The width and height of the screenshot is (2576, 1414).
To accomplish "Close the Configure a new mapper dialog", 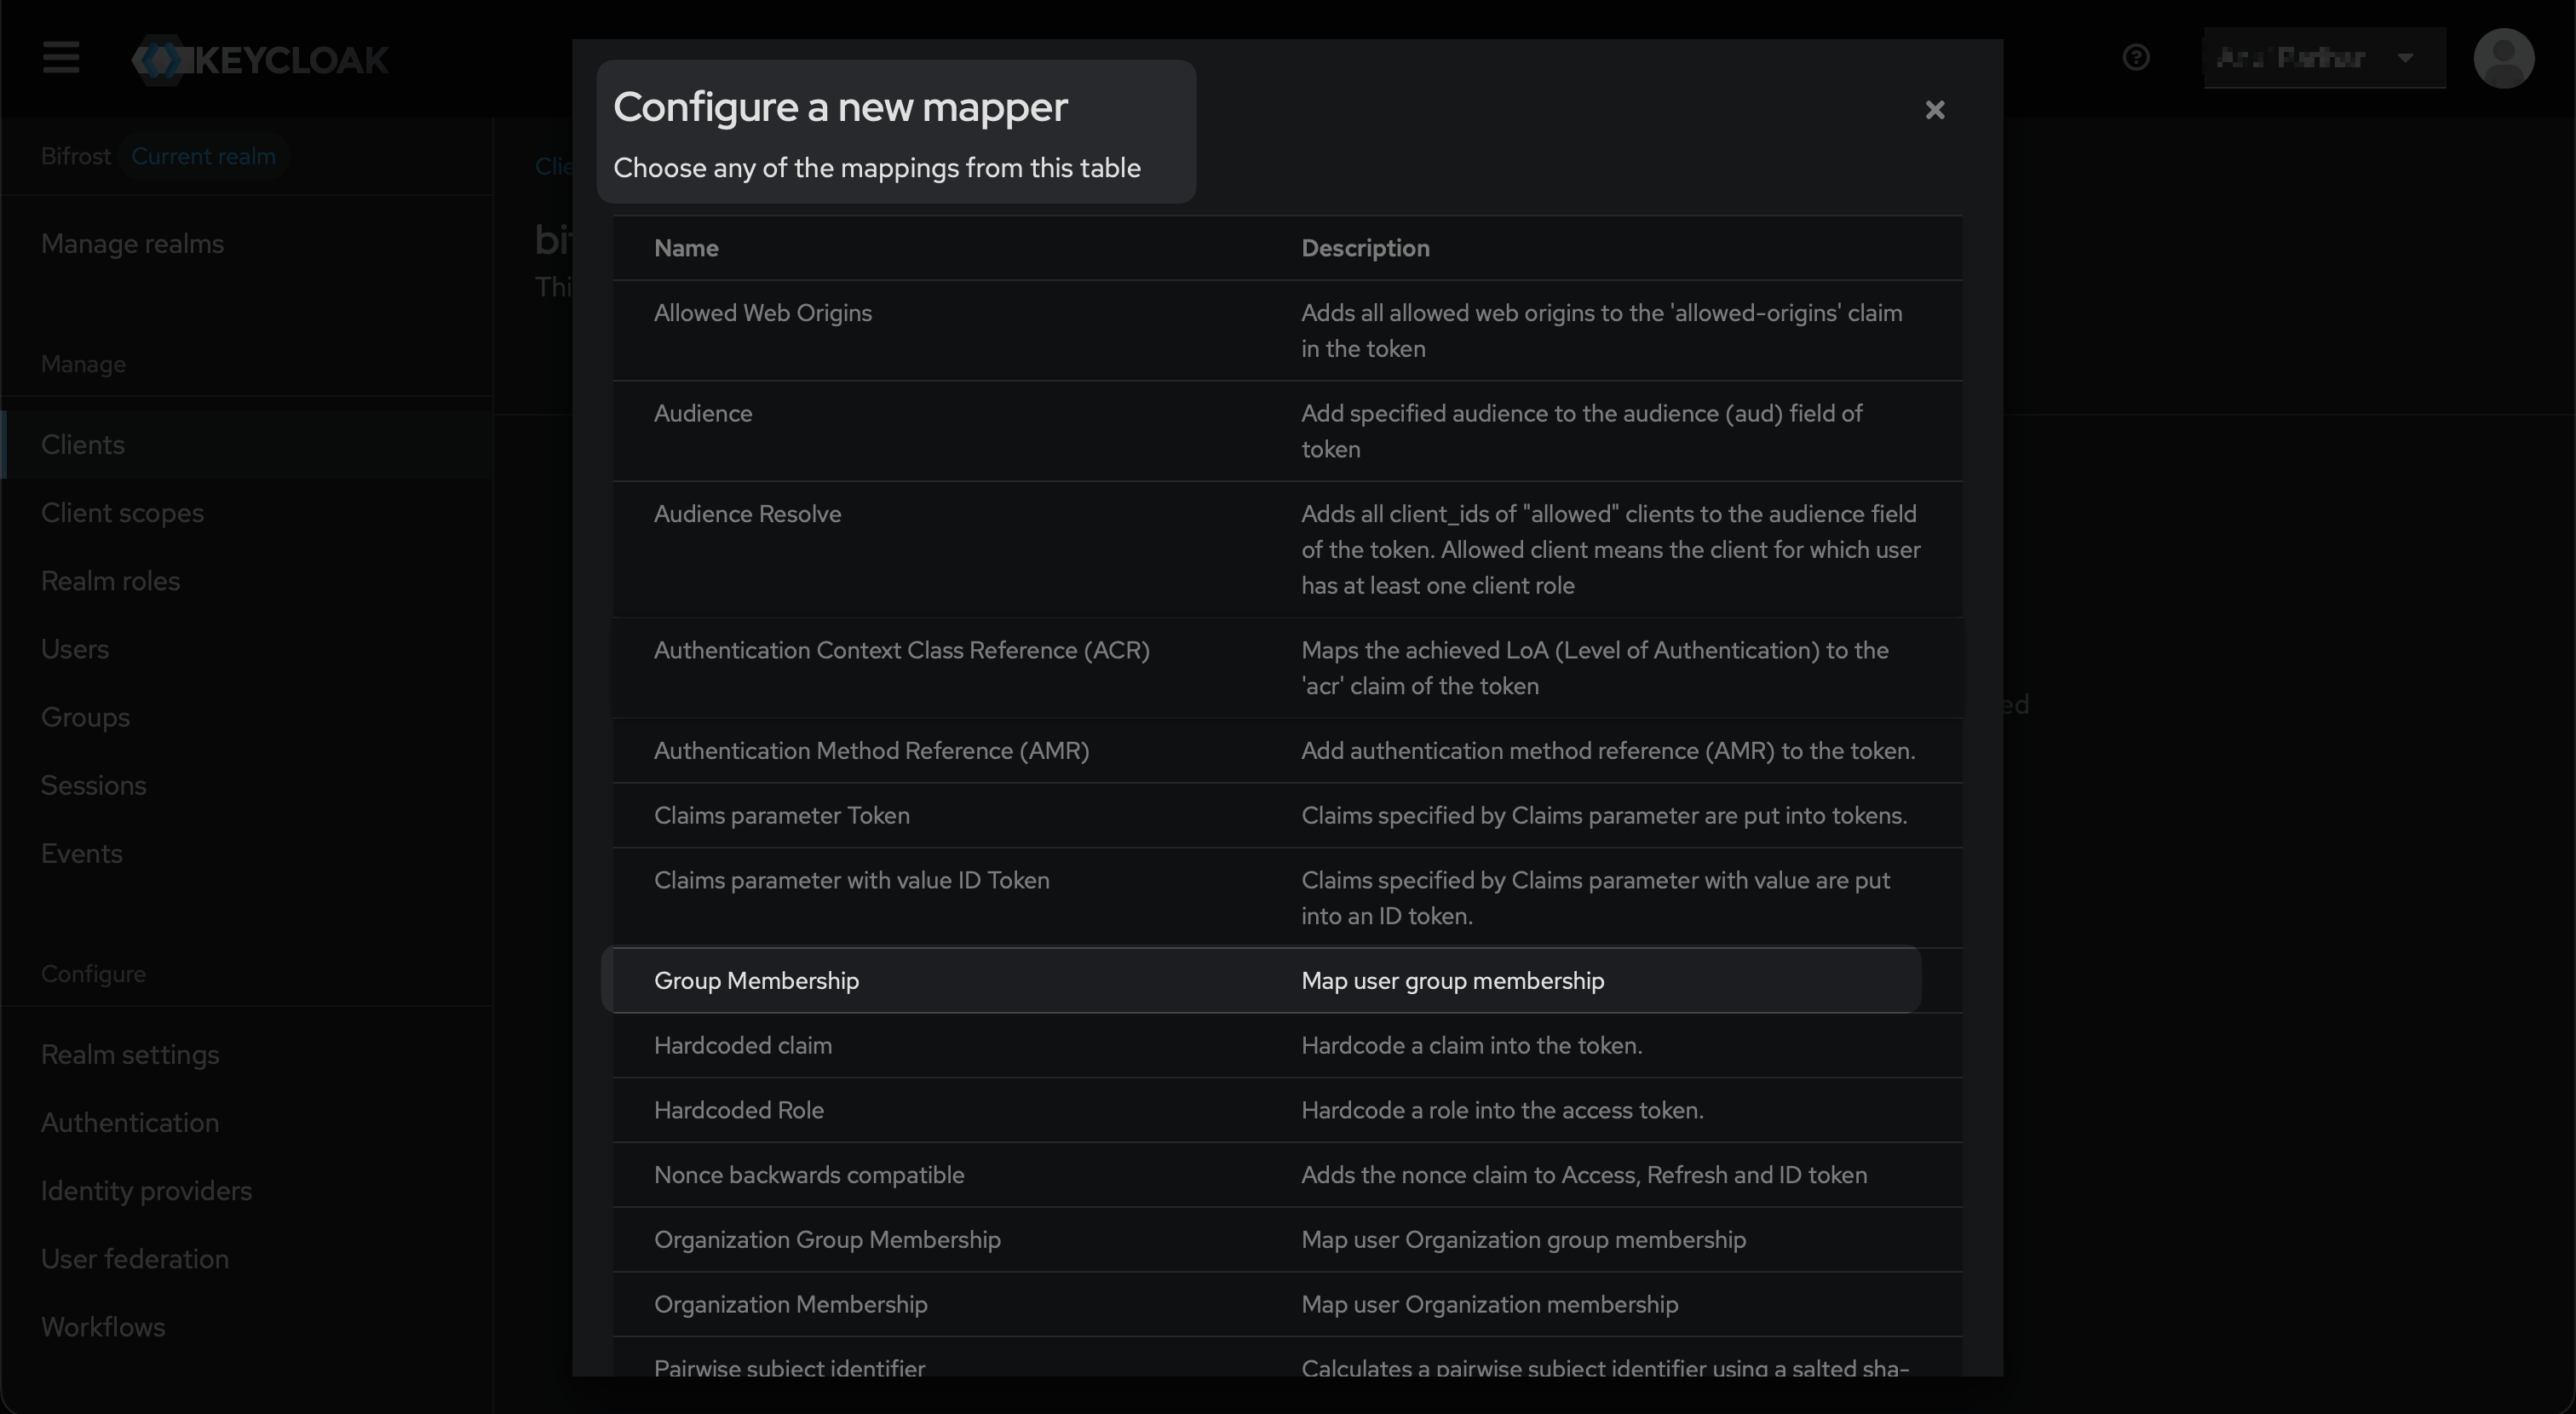I will [x=1935, y=110].
